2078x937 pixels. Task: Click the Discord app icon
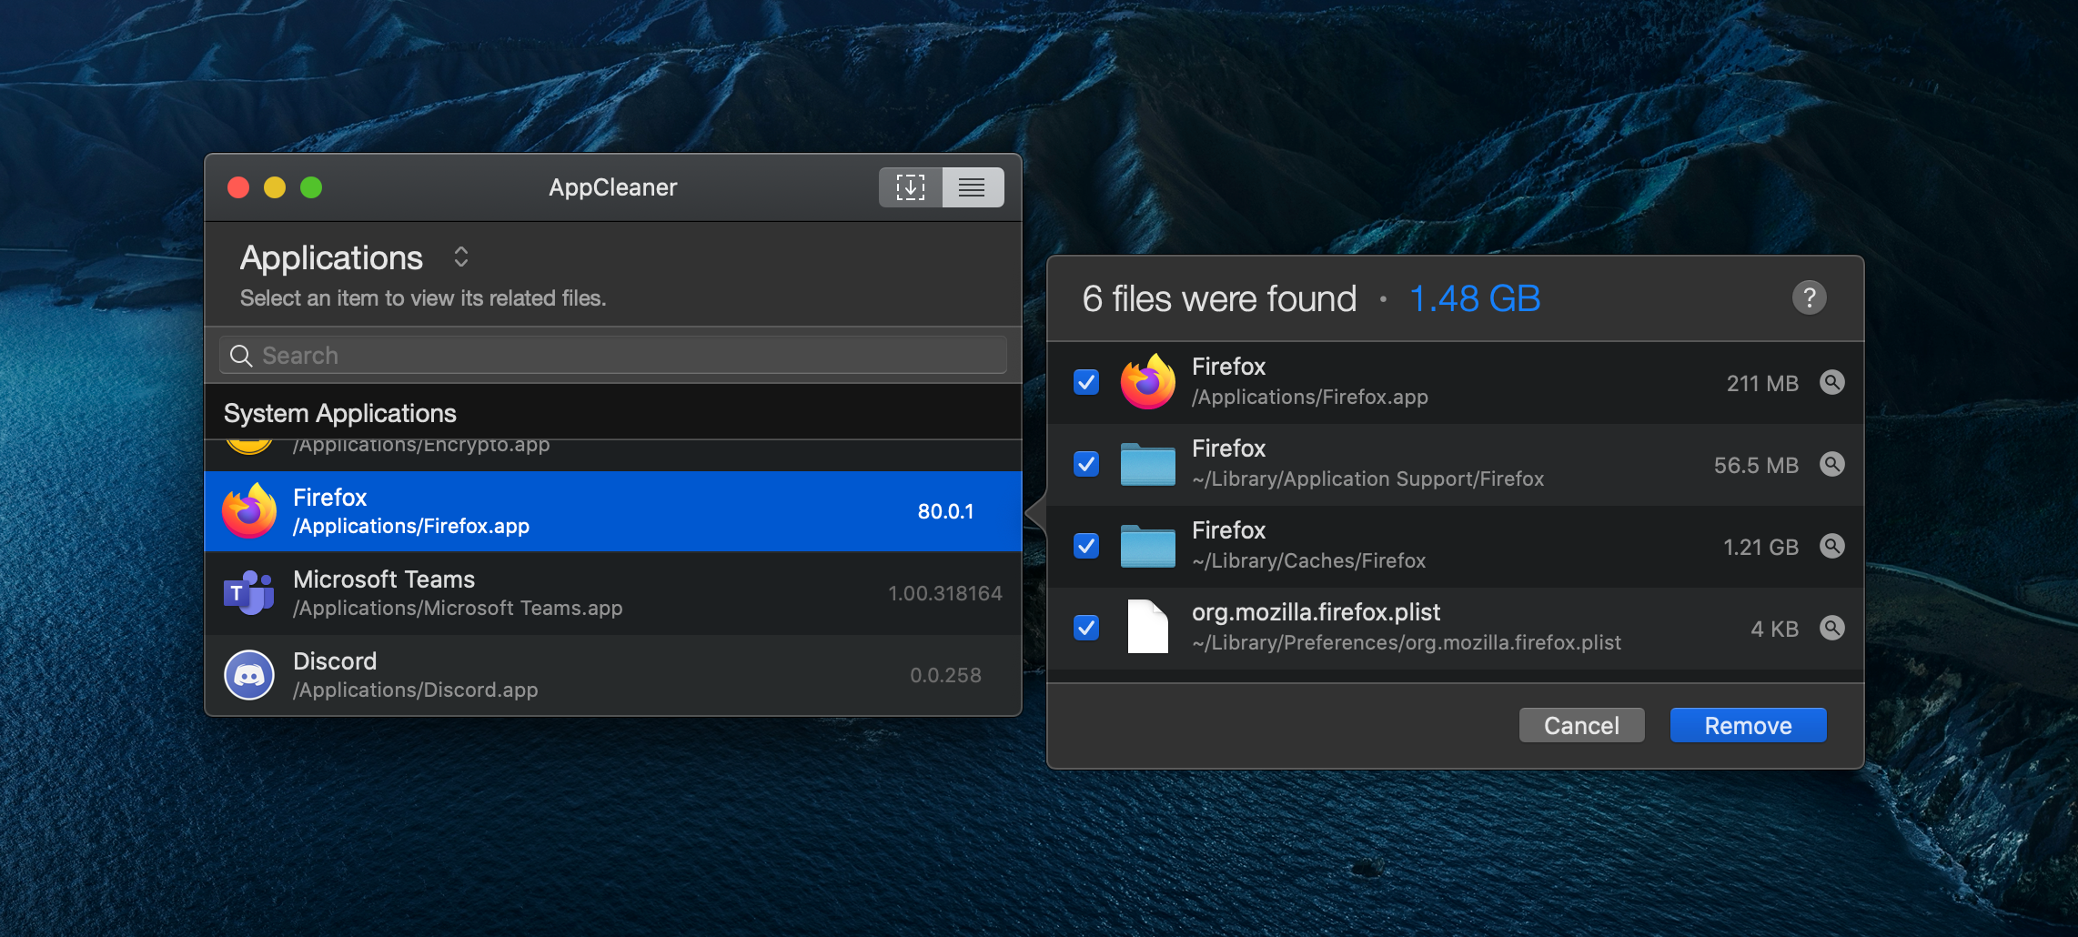coord(249,675)
